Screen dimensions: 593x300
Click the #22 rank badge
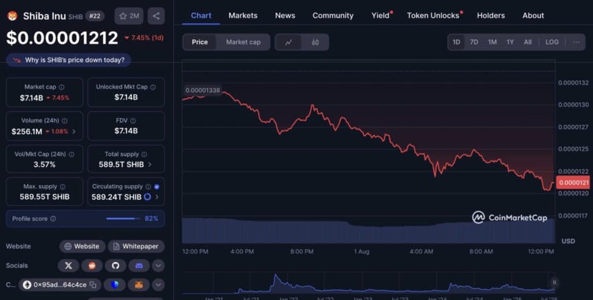pyautogui.click(x=94, y=16)
